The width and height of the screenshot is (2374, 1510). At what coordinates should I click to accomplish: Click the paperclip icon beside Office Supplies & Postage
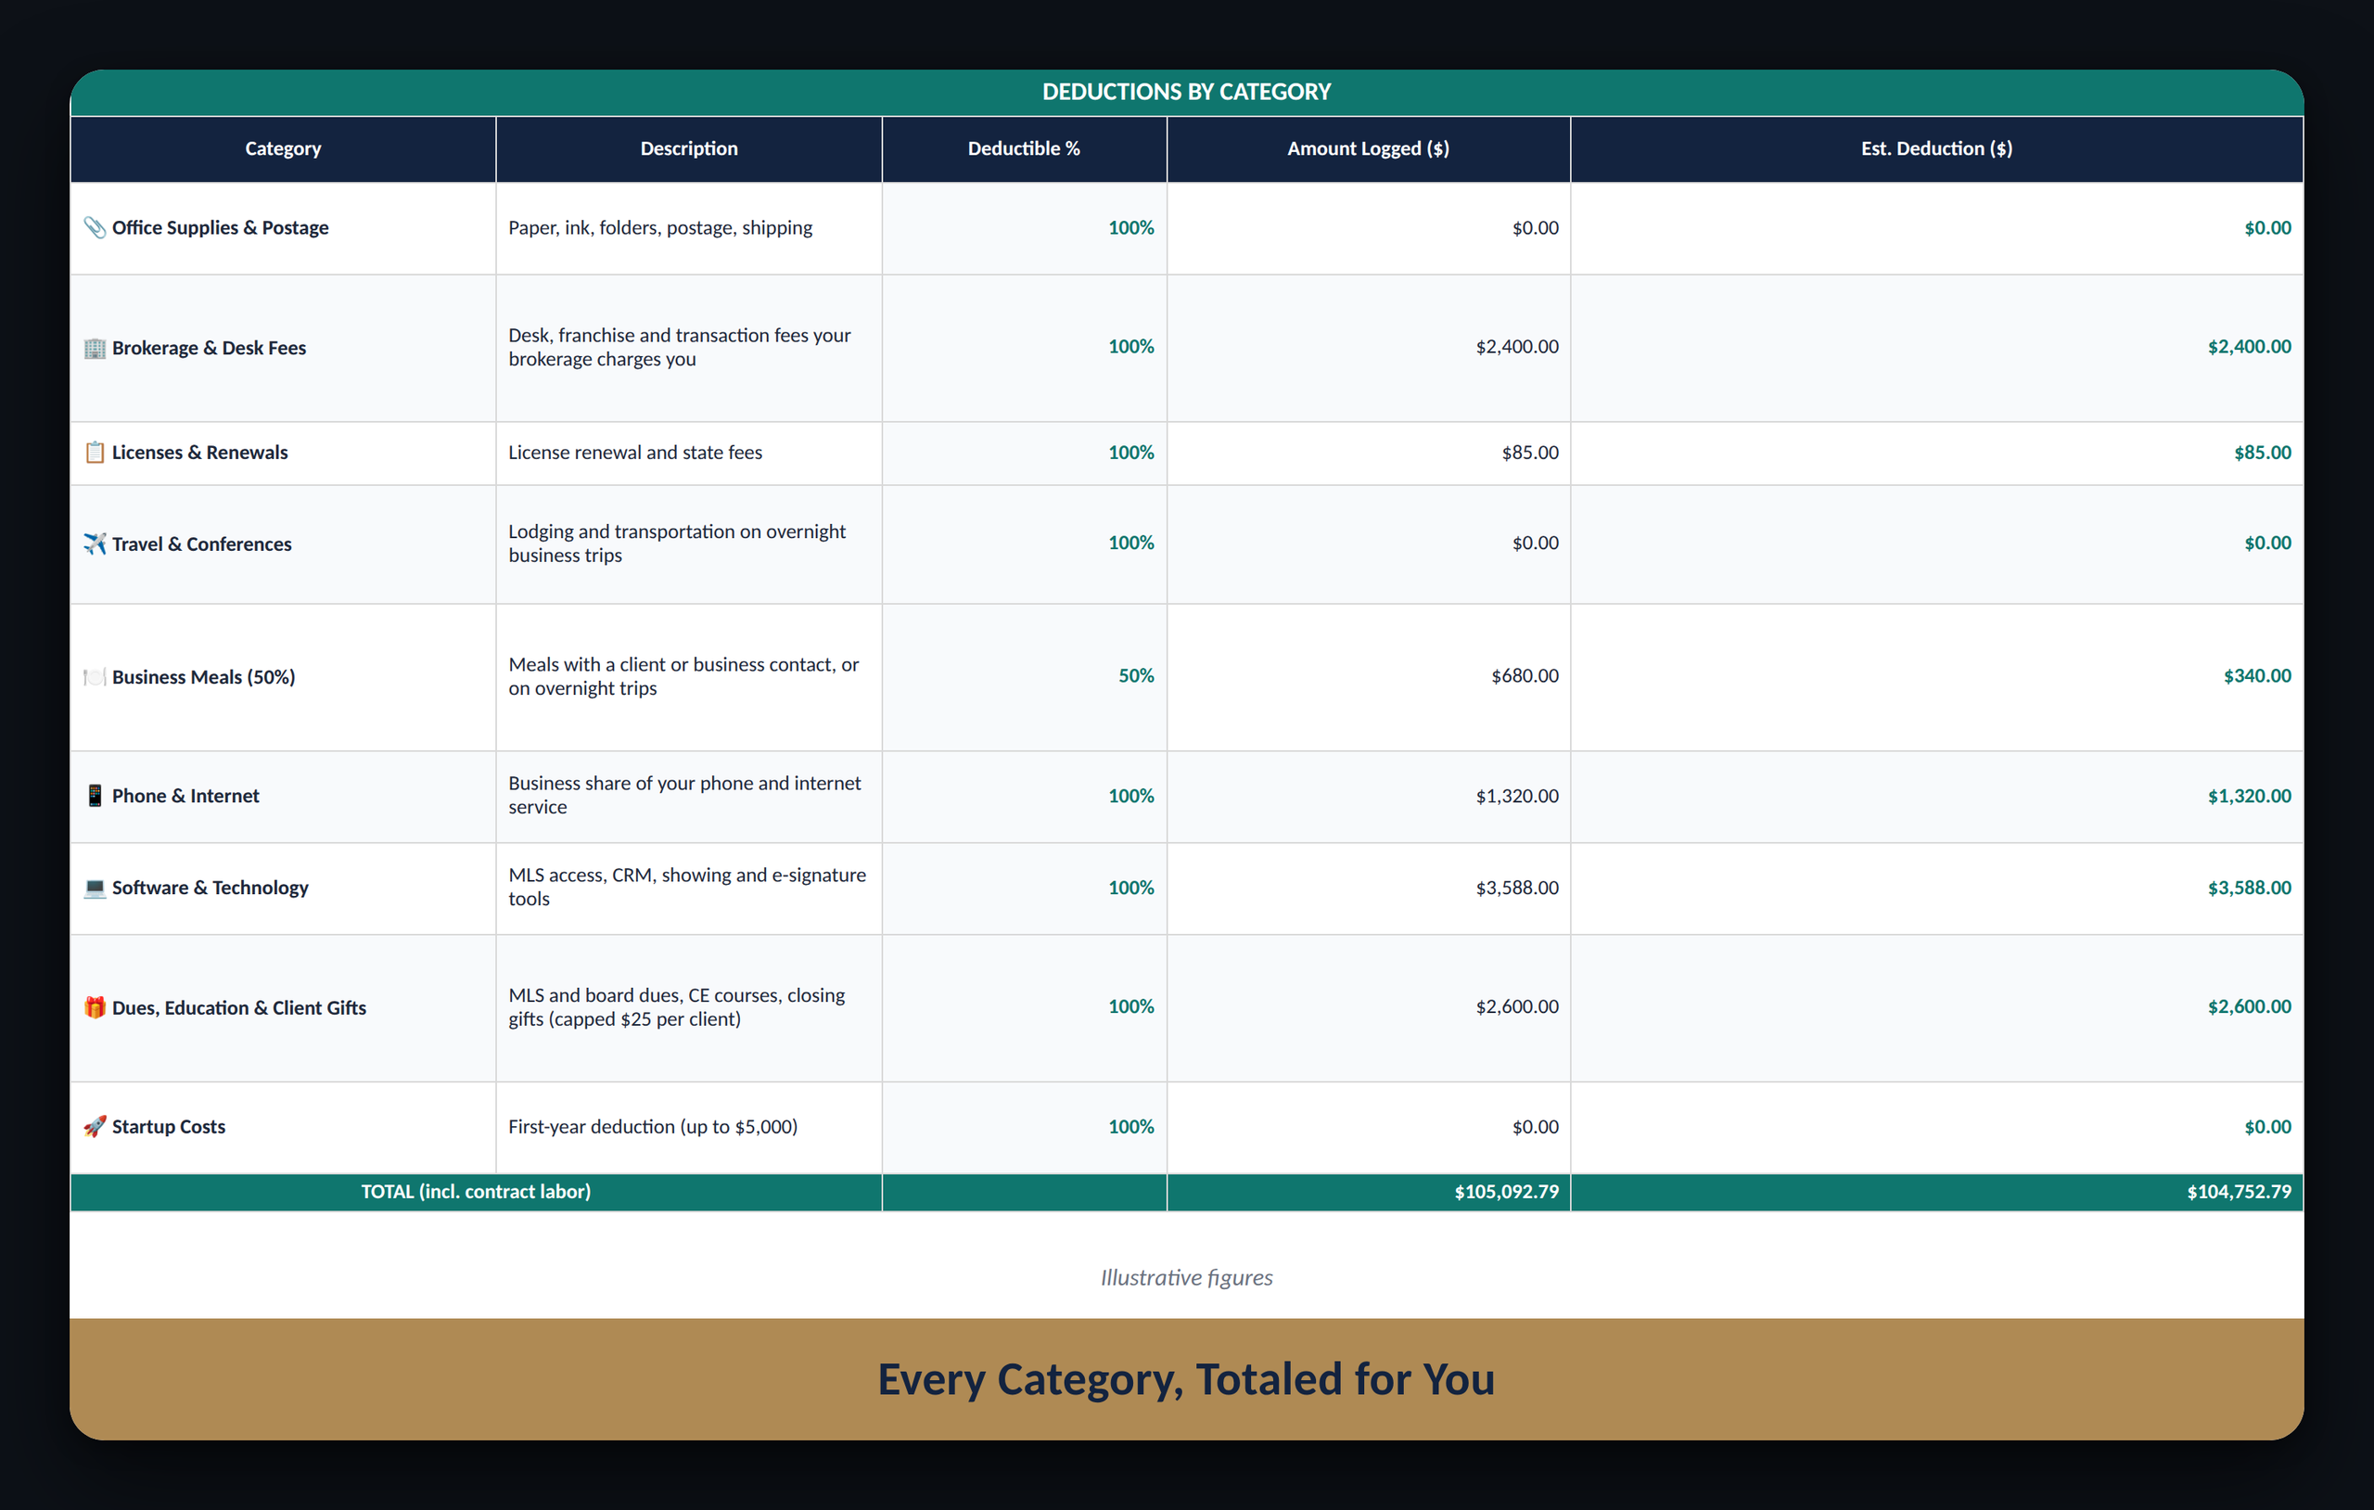point(95,228)
